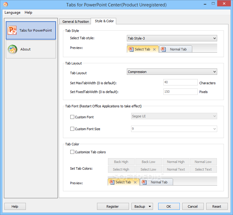
Task: Click the PowerPoint icon on Normal Tab in the Tab Style preview
Action: 163,49
